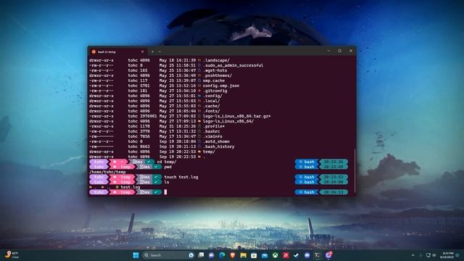Click the ".bash_history" file name
Image resolution: width=464 pixels, height=261 pixels.
[x=219, y=146]
